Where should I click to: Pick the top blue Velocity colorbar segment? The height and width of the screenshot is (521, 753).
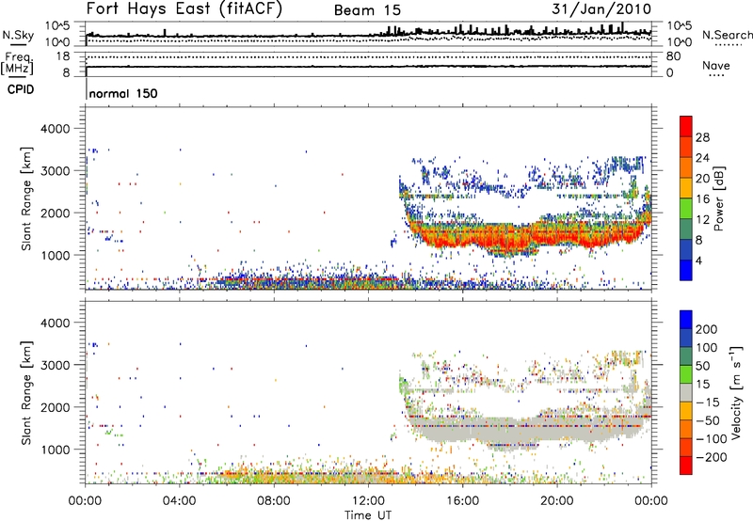click(x=686, y=320)
